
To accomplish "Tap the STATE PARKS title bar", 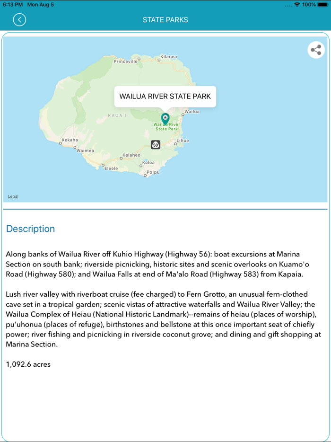I will tap(165, 20).
